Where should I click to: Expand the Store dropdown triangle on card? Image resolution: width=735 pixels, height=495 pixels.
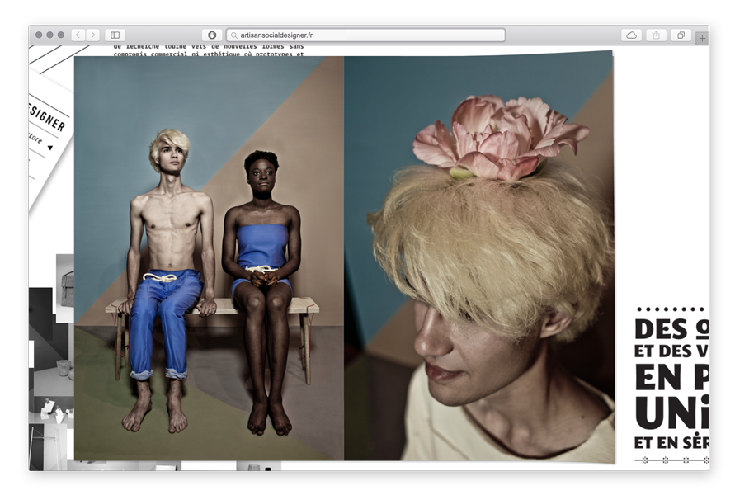tap(49, 148)
